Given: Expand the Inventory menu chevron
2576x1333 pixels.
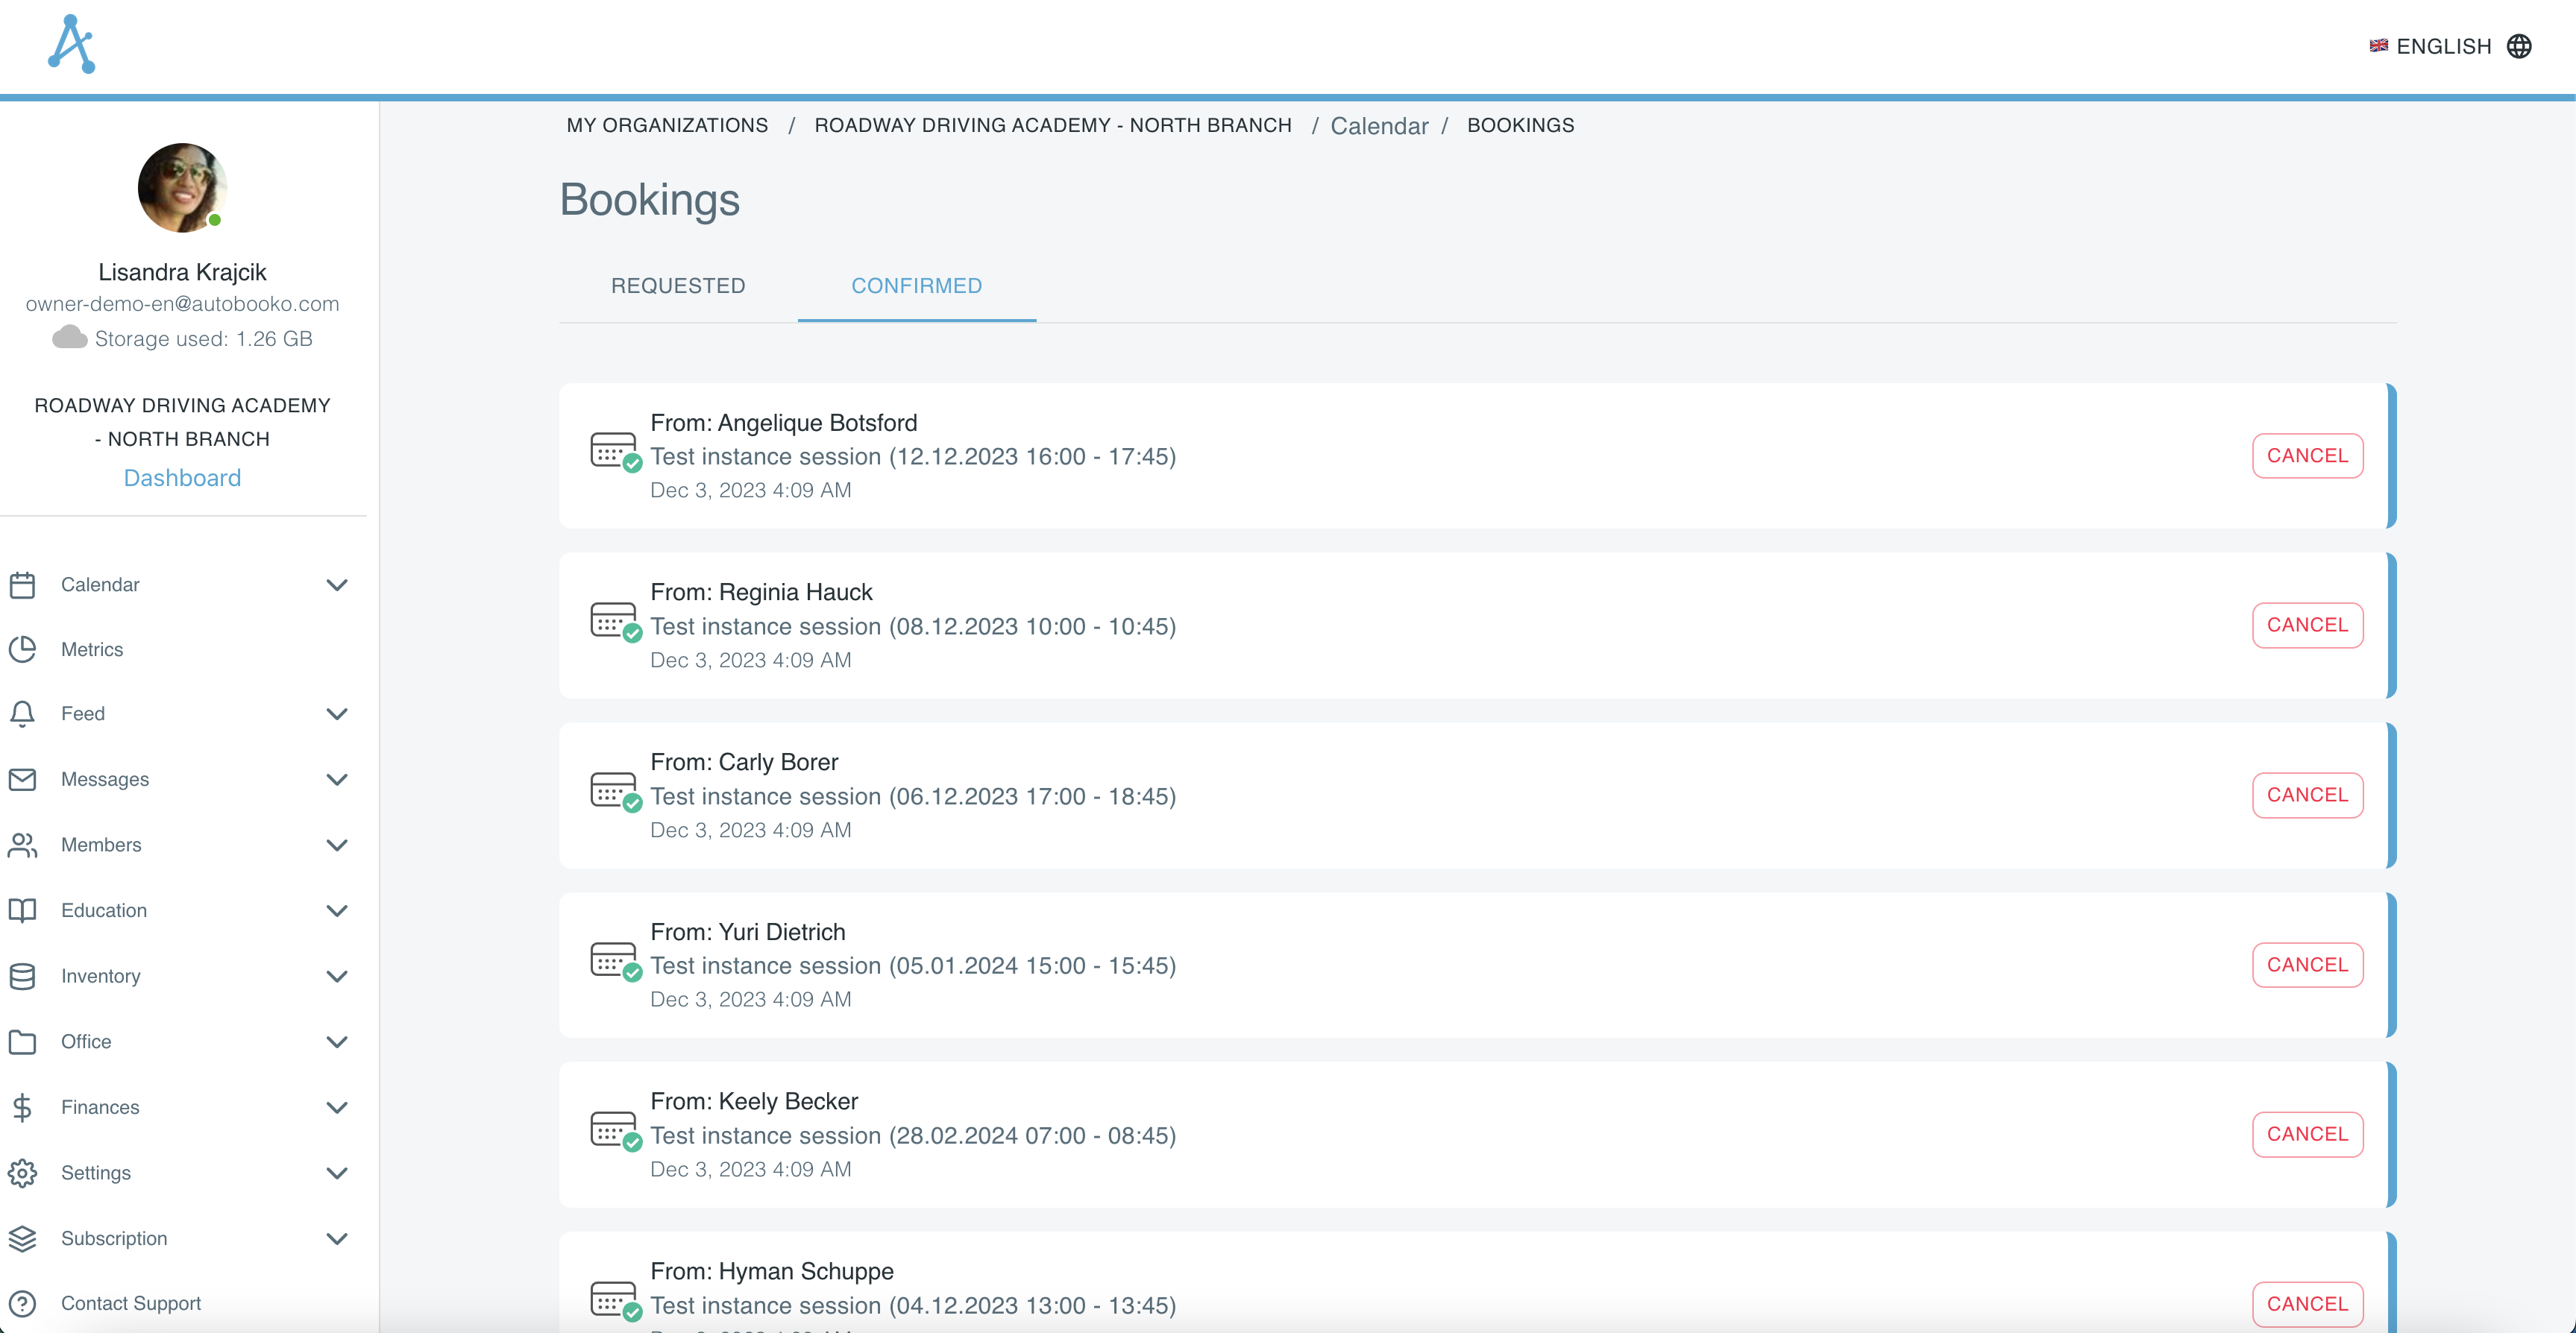Looking at the screenshot, I should [337, 976].
